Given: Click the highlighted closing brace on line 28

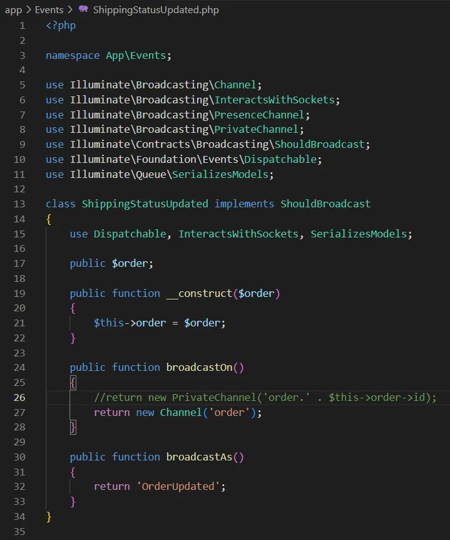Looking at the screenshot, I should pos(73,427).
